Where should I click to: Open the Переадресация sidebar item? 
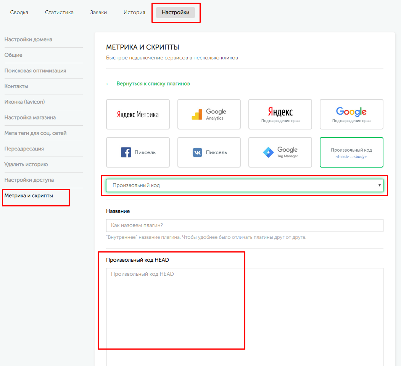pyautogui.click(x=24, y=149)
